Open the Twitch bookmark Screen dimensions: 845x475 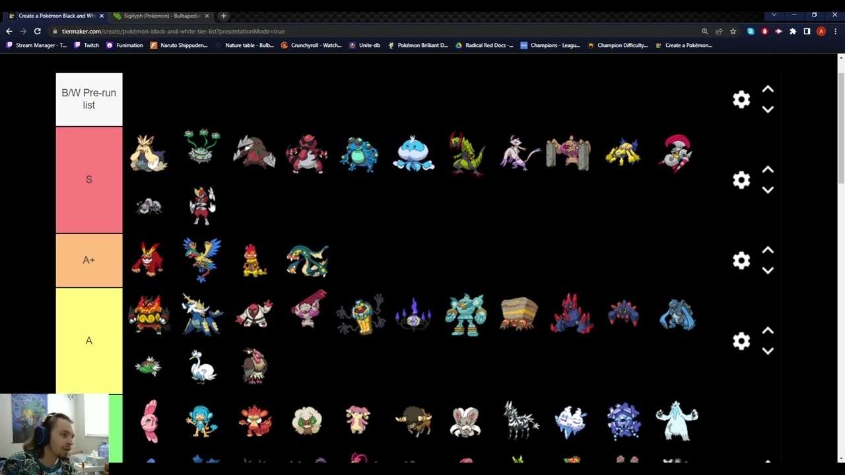[x=86, y=46]
